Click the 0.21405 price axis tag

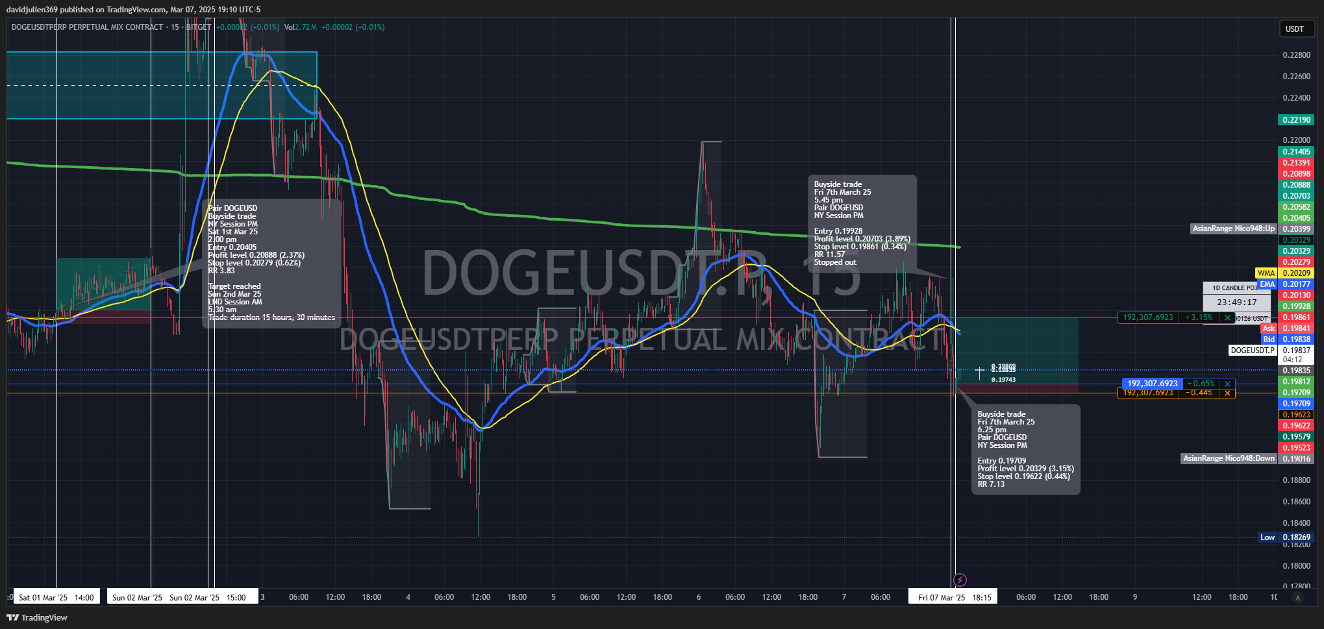(1296, 152)
